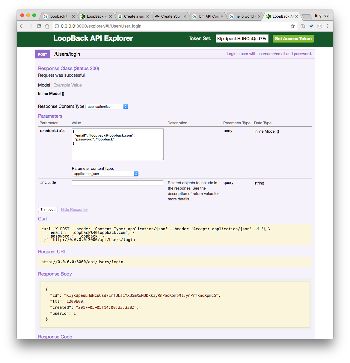Click the blue extension icon in the toolbar
This screenshot has width=350, height=363.
click(311, 26)
